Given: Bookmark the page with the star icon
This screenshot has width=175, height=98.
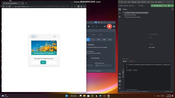Looking at the screenshot, I should click(x=75, y=7).
